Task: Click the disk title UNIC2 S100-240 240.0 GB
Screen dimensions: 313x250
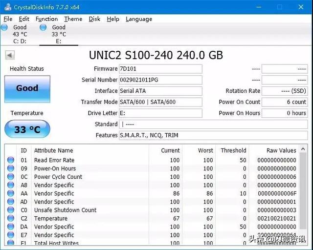Action: [x=156, y=55]
